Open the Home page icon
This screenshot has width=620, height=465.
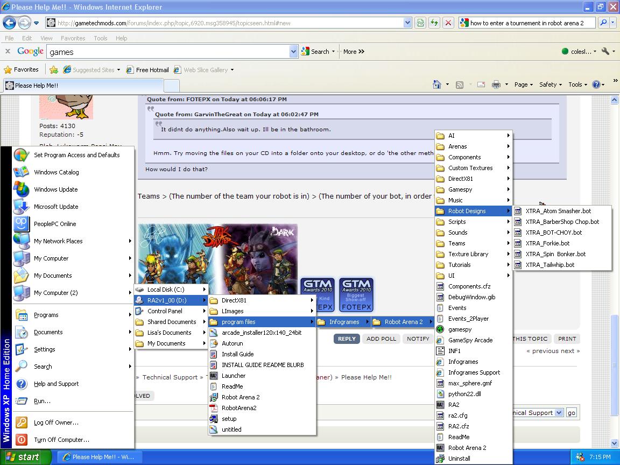[437, 84]
